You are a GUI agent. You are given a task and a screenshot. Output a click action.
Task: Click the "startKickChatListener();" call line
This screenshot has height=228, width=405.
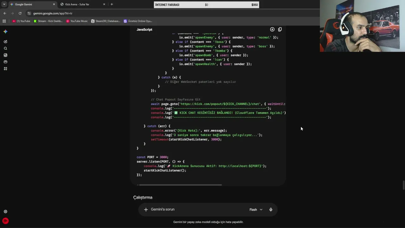point(165,170)
